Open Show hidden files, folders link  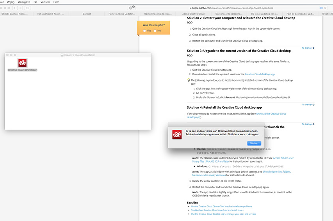click(x=276, y=171)
